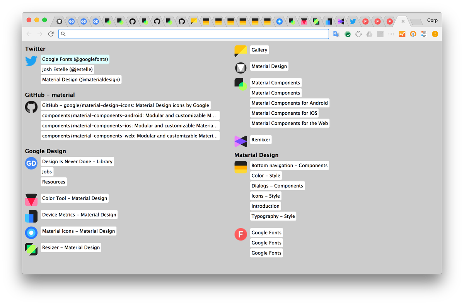
Task: Open Material Design (@materialdesign) link
Action: 81,80
